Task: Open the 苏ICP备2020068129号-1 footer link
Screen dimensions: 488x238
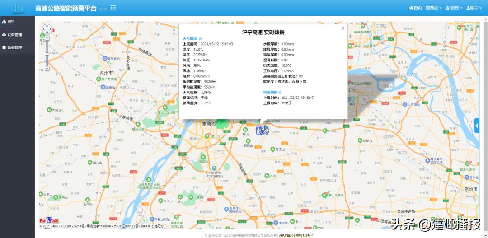Action: click(296, 235)
